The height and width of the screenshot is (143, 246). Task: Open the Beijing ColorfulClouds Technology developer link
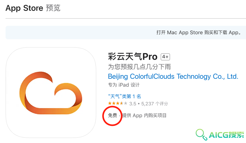(x=173, y=76)
